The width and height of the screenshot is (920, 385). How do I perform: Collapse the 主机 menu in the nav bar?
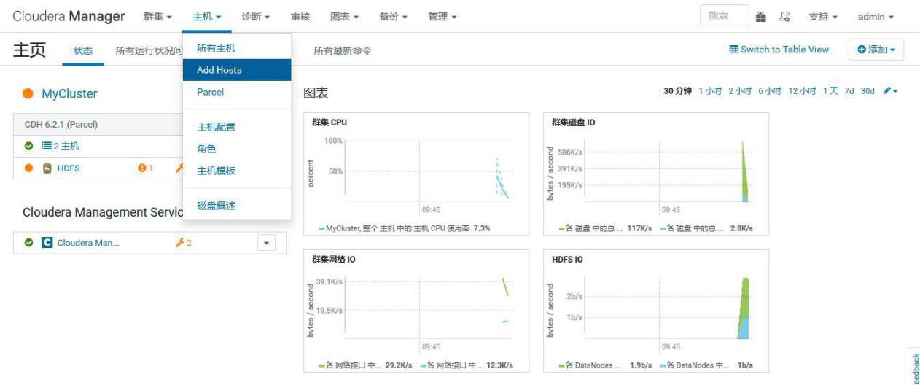click(x=207, y=17)
